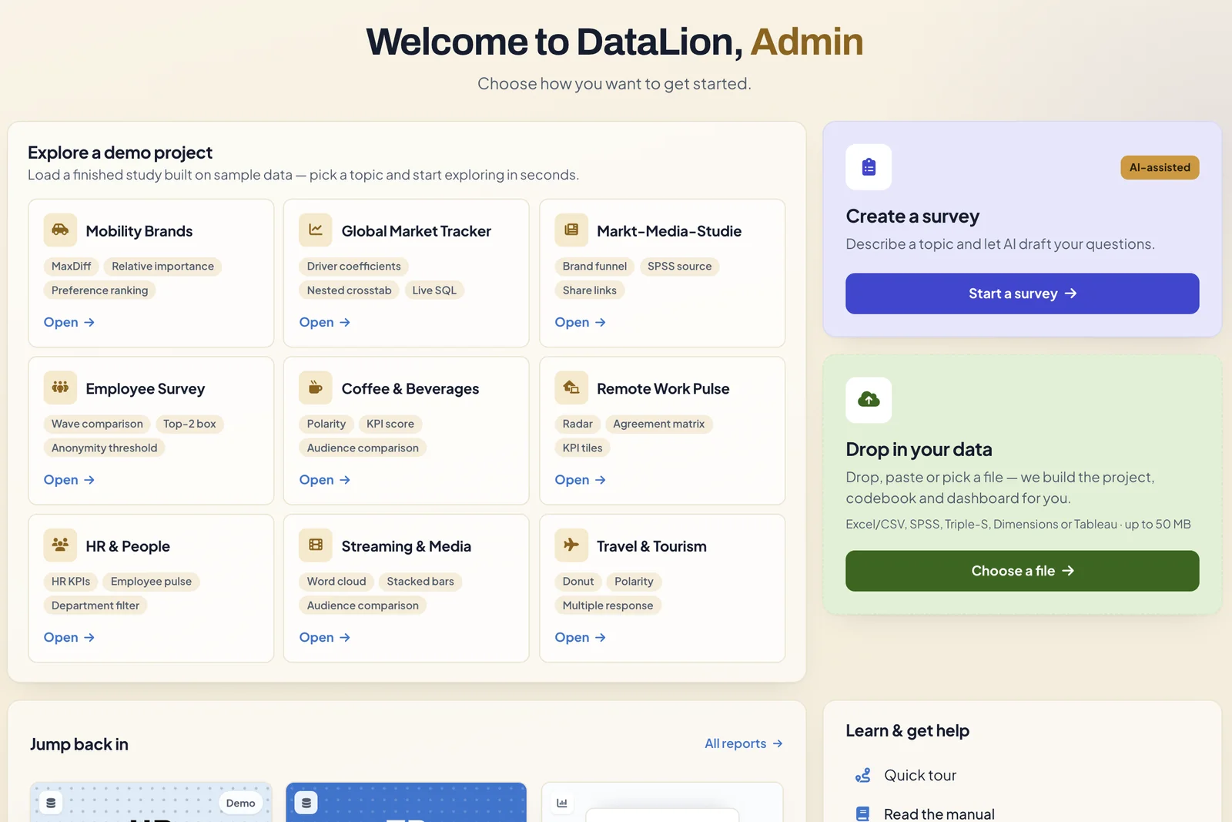Open the Global Market Tracker demo
The image size is (1232, 822).
pos(325,322)
